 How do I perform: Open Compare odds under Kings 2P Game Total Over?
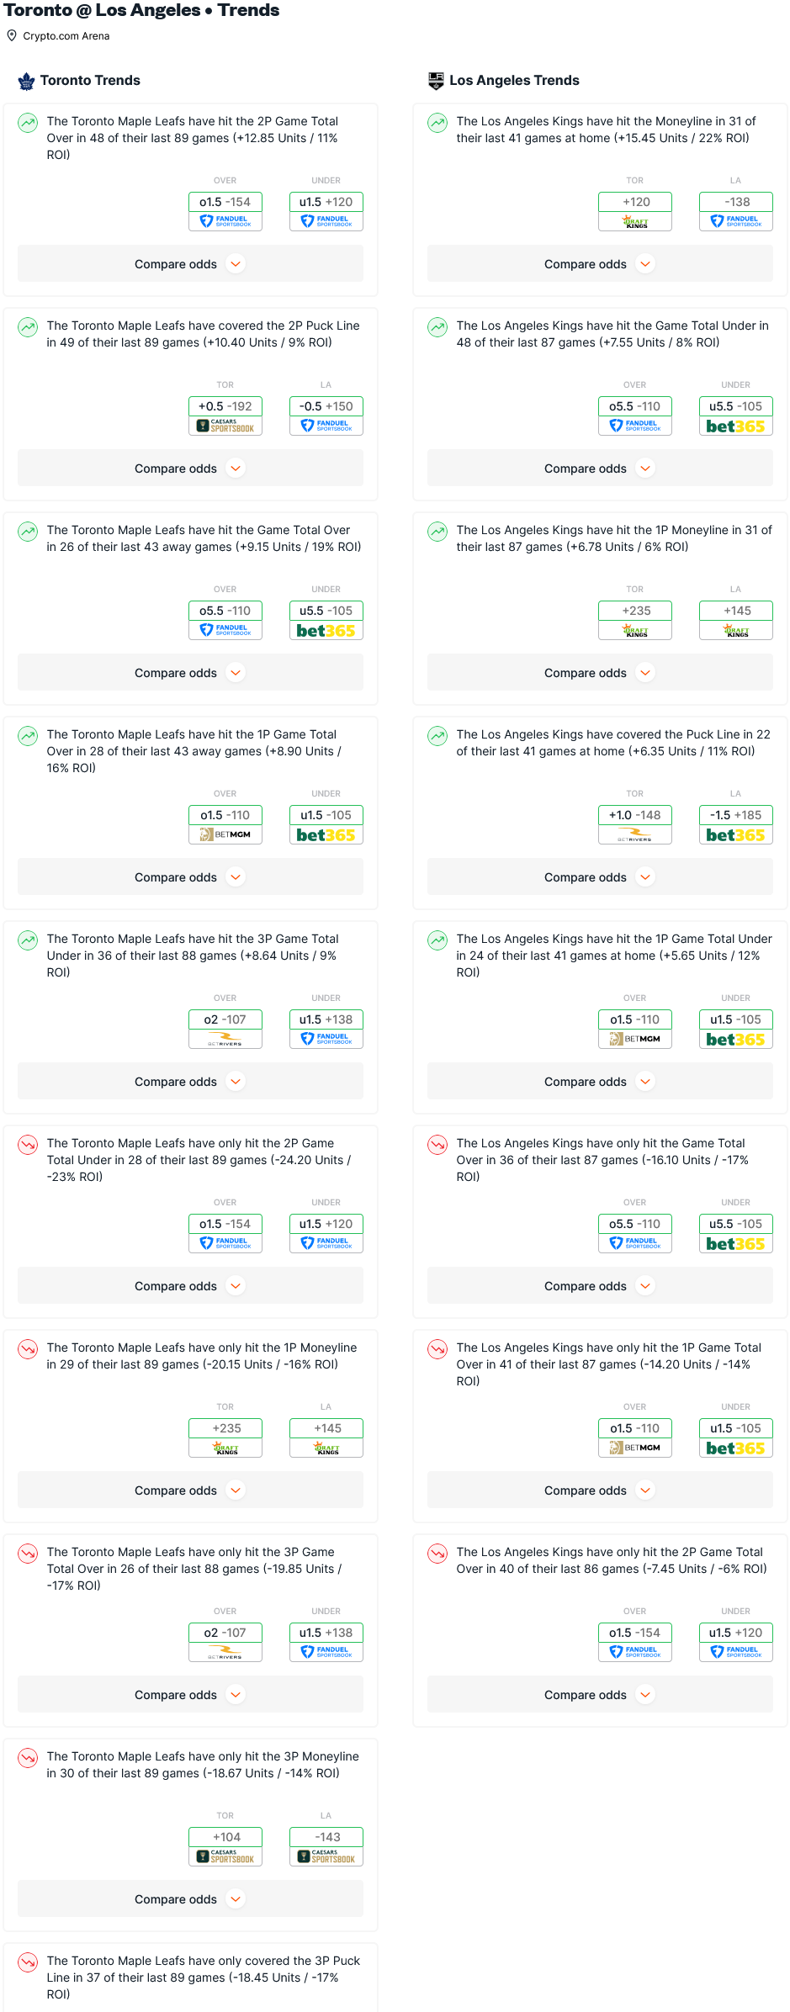click(x=600, y=1695)
